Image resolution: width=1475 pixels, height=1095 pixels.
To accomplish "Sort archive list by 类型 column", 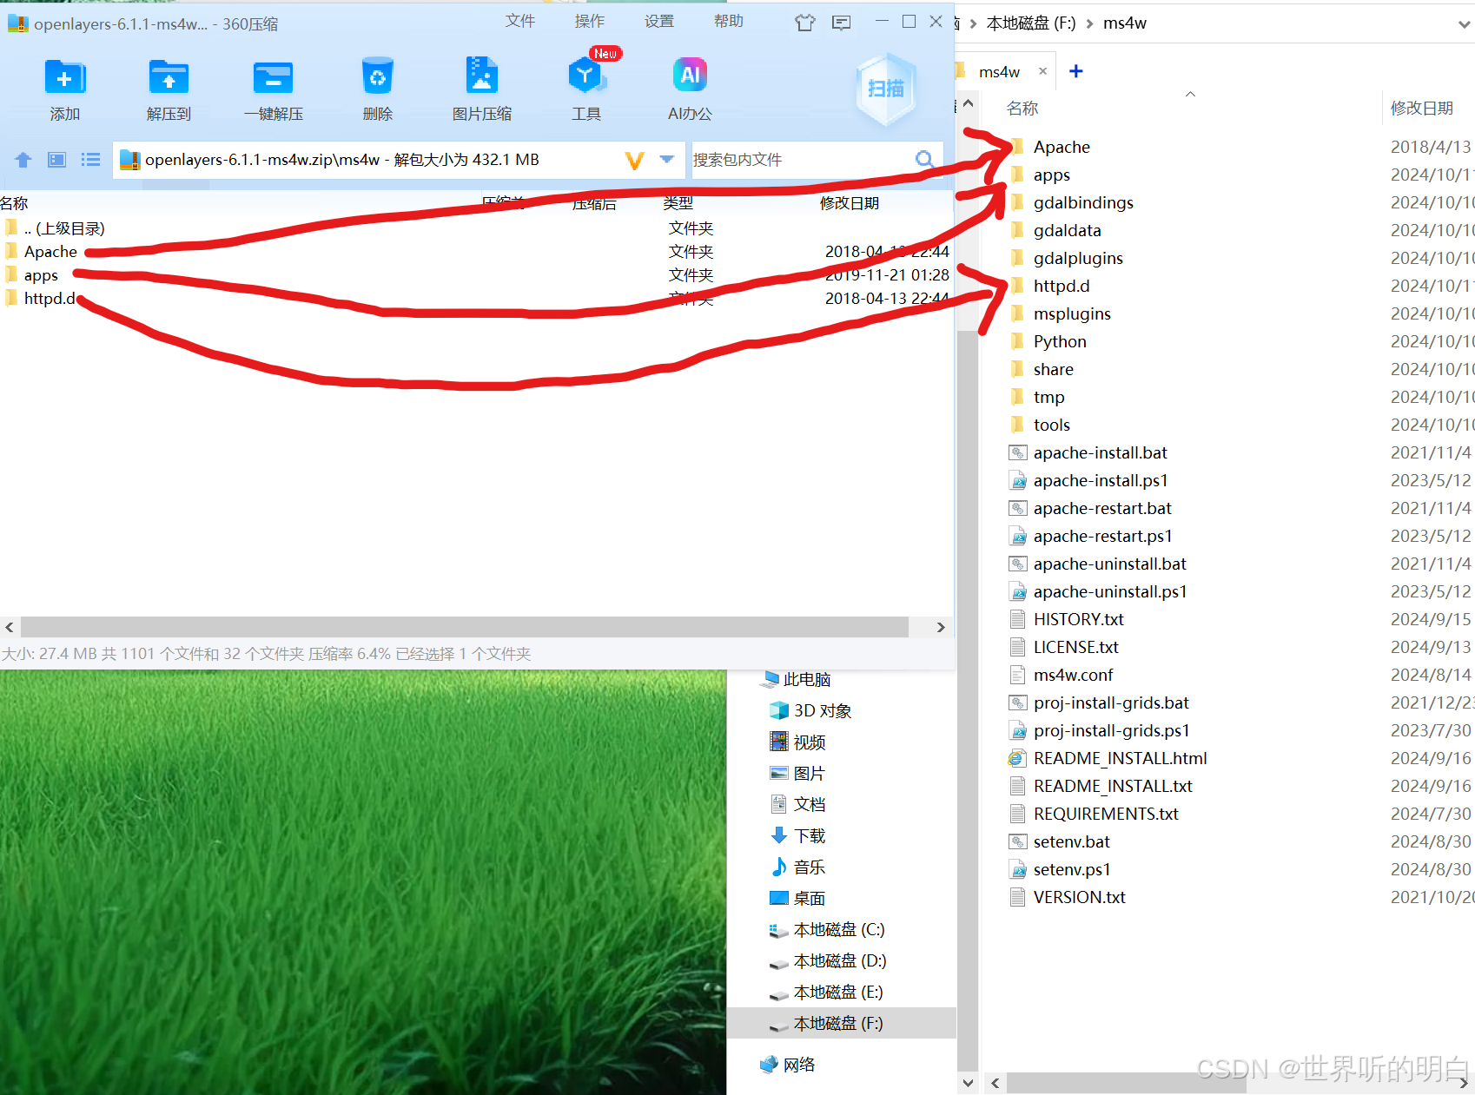I will click(678, 203).
